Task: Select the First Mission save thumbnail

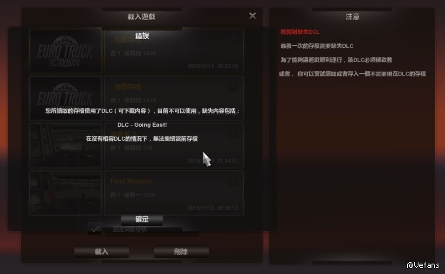Action: click(x=66, y=193)
